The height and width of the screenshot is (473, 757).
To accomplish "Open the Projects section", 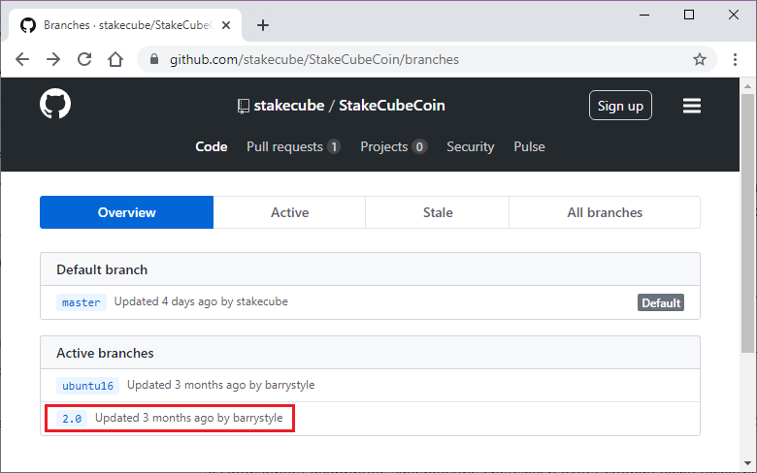I will 393,146.
